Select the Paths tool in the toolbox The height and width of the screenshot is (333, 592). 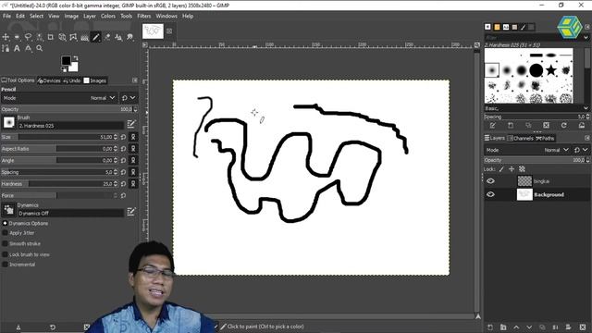point(6,48)
